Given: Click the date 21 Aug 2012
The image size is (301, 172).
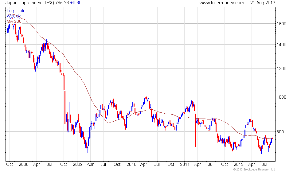Looking at the screenshot, I should click(x=263, y=3).
